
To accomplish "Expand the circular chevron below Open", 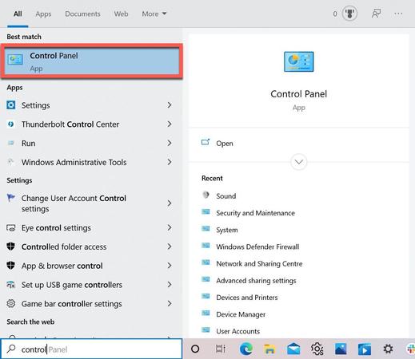I will (x=299, y=162).
